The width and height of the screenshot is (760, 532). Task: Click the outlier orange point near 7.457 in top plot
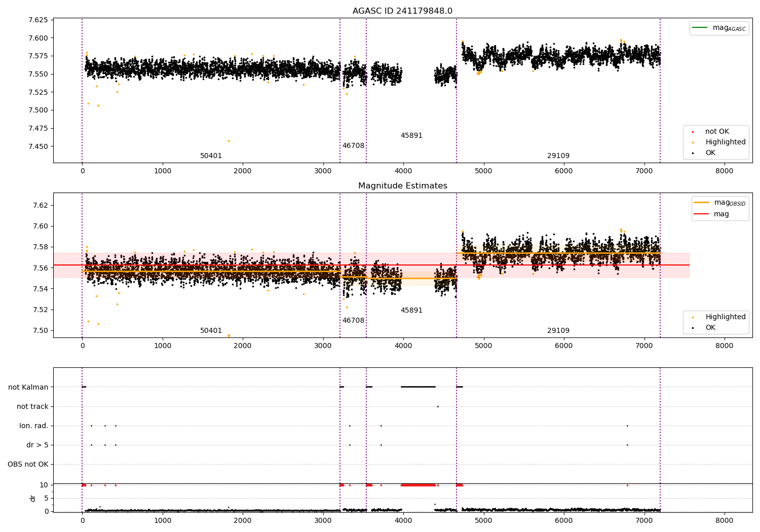(x=229, y=141)
